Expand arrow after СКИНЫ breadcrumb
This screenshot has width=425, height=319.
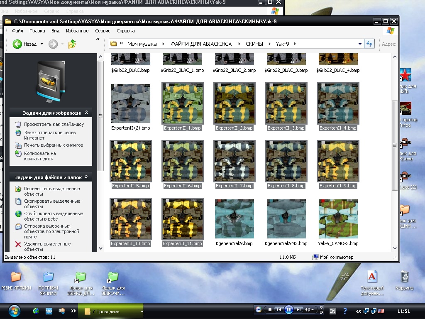coord(269,44)
